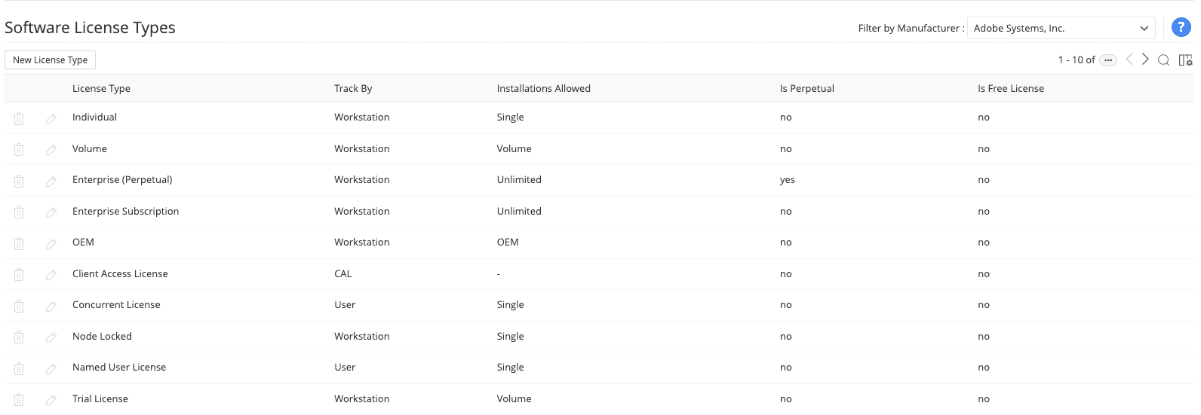This screenshot has width=1201, height=415.
Task: Click the table search magnifier icon
Action: tap(1163, 60)
